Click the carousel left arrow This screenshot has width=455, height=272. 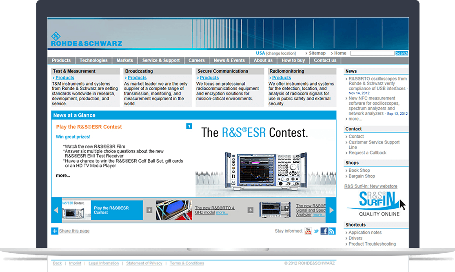point(56,210)
